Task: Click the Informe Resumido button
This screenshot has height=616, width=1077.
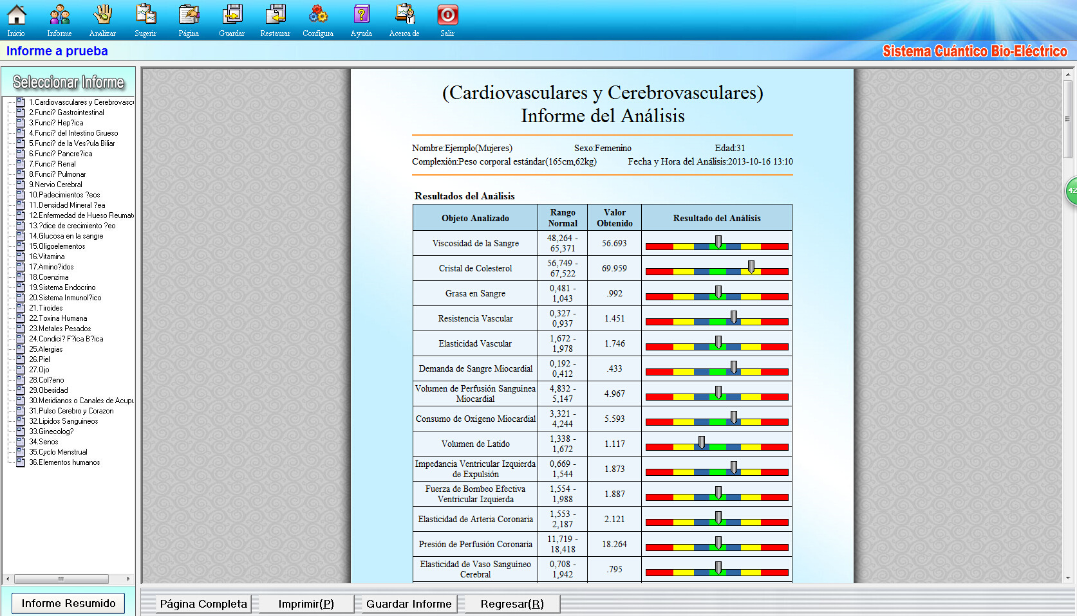Action: tap(68, 603)
